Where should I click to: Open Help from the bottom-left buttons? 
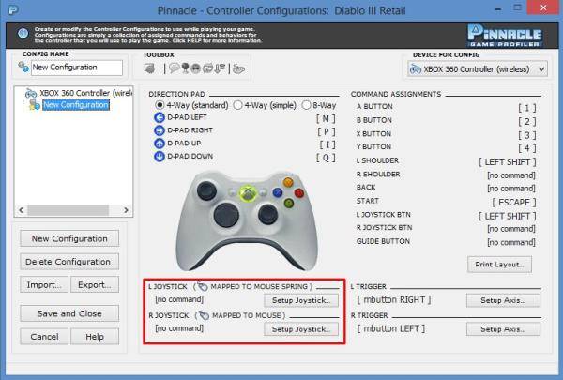click(x=95, y=337)
